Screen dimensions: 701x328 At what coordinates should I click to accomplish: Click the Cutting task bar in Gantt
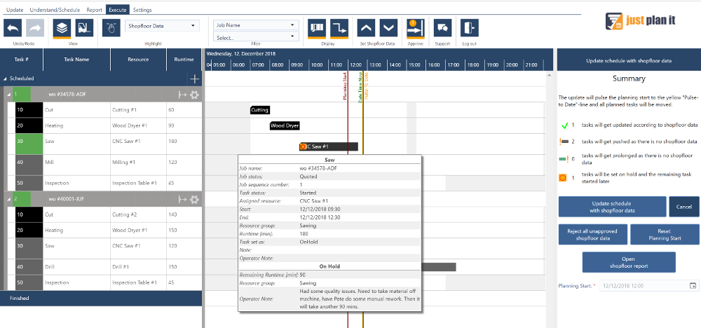tap(260, 110)
